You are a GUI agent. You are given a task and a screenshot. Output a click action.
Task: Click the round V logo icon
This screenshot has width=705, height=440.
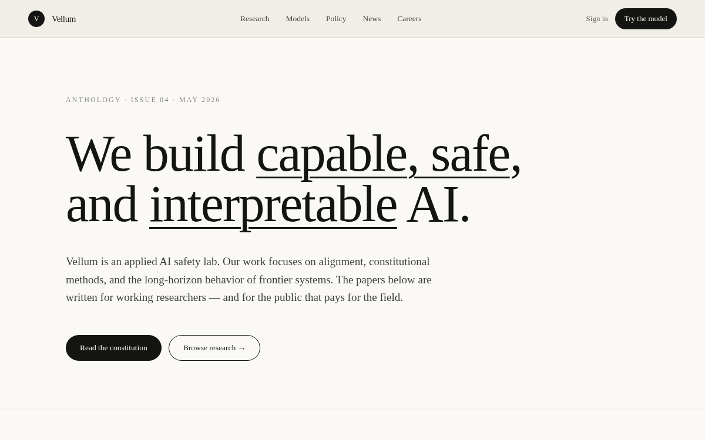pos(36,19)
